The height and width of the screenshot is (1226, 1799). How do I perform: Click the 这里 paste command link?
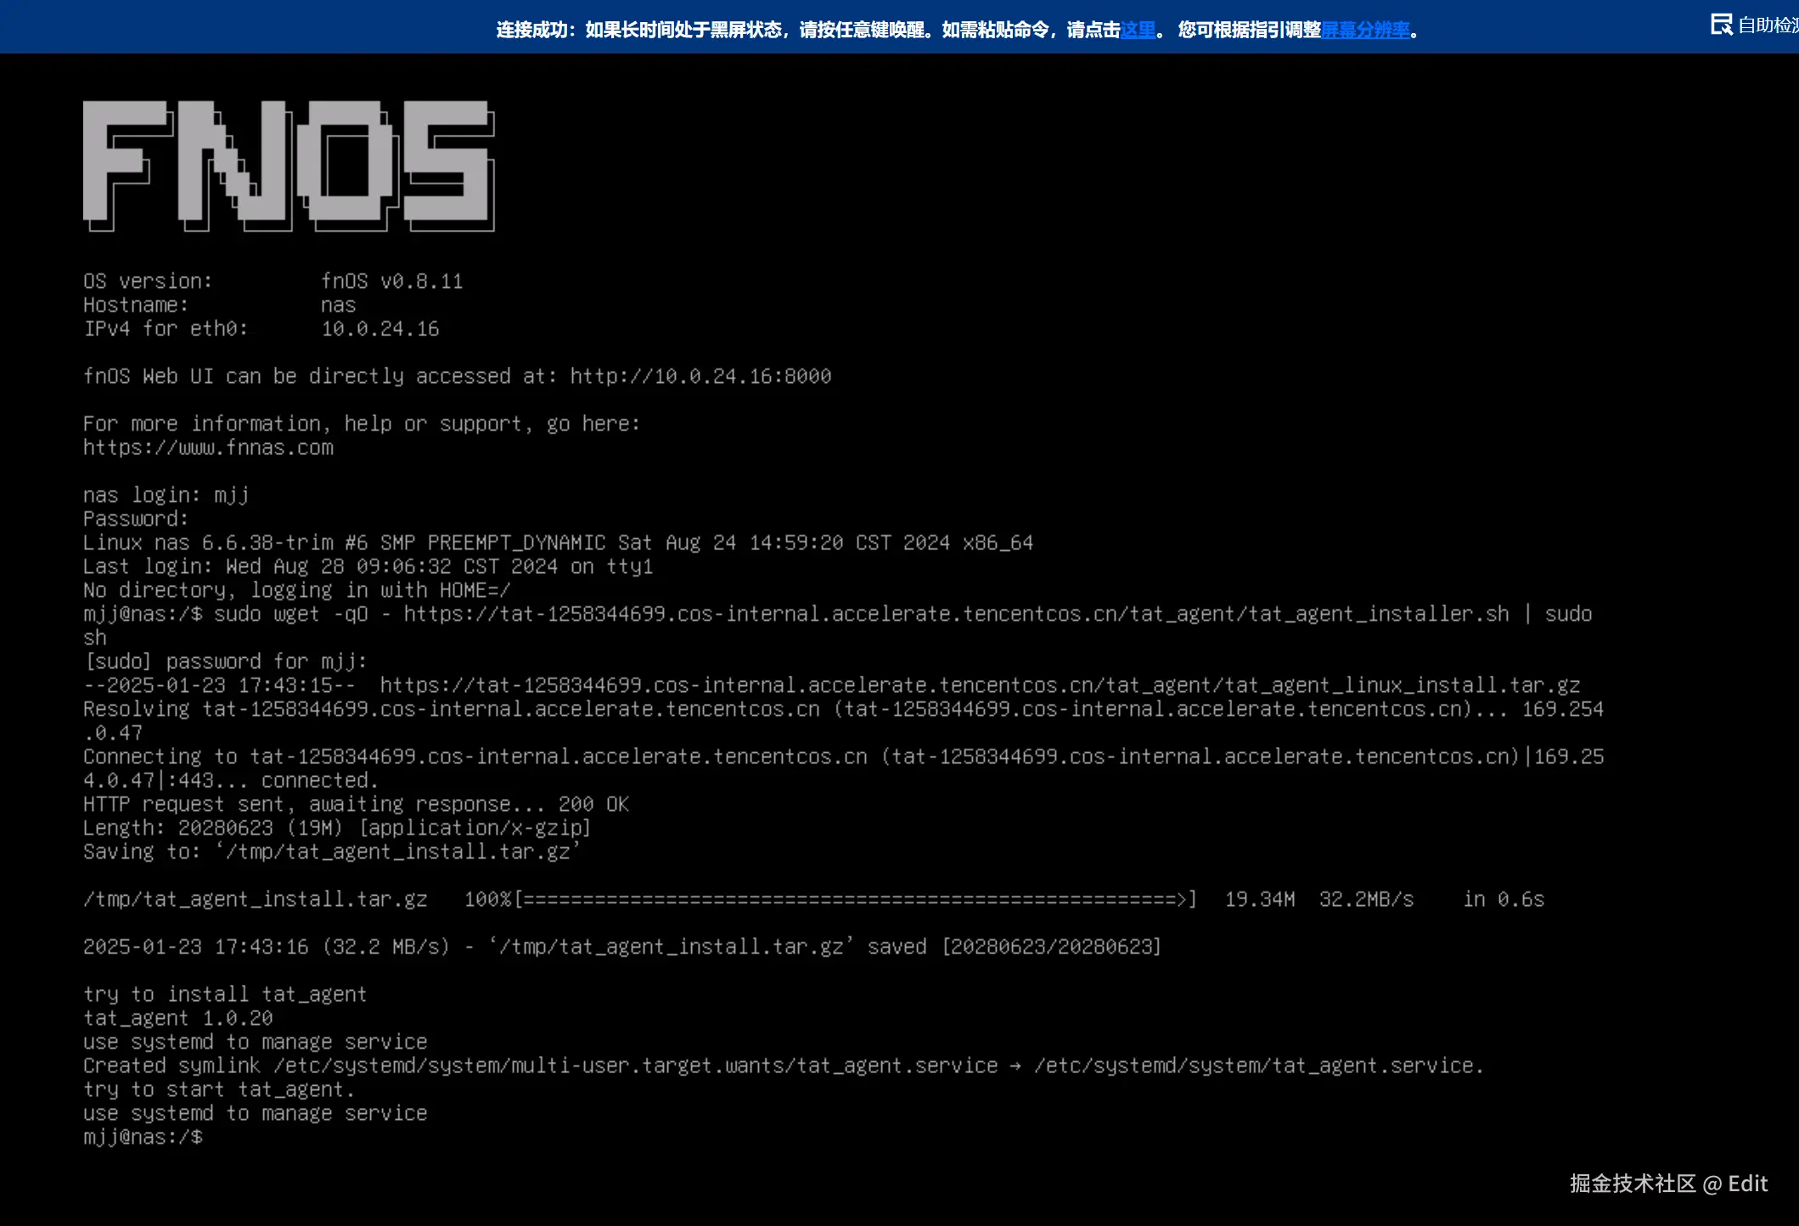[x=1138, y=31]
